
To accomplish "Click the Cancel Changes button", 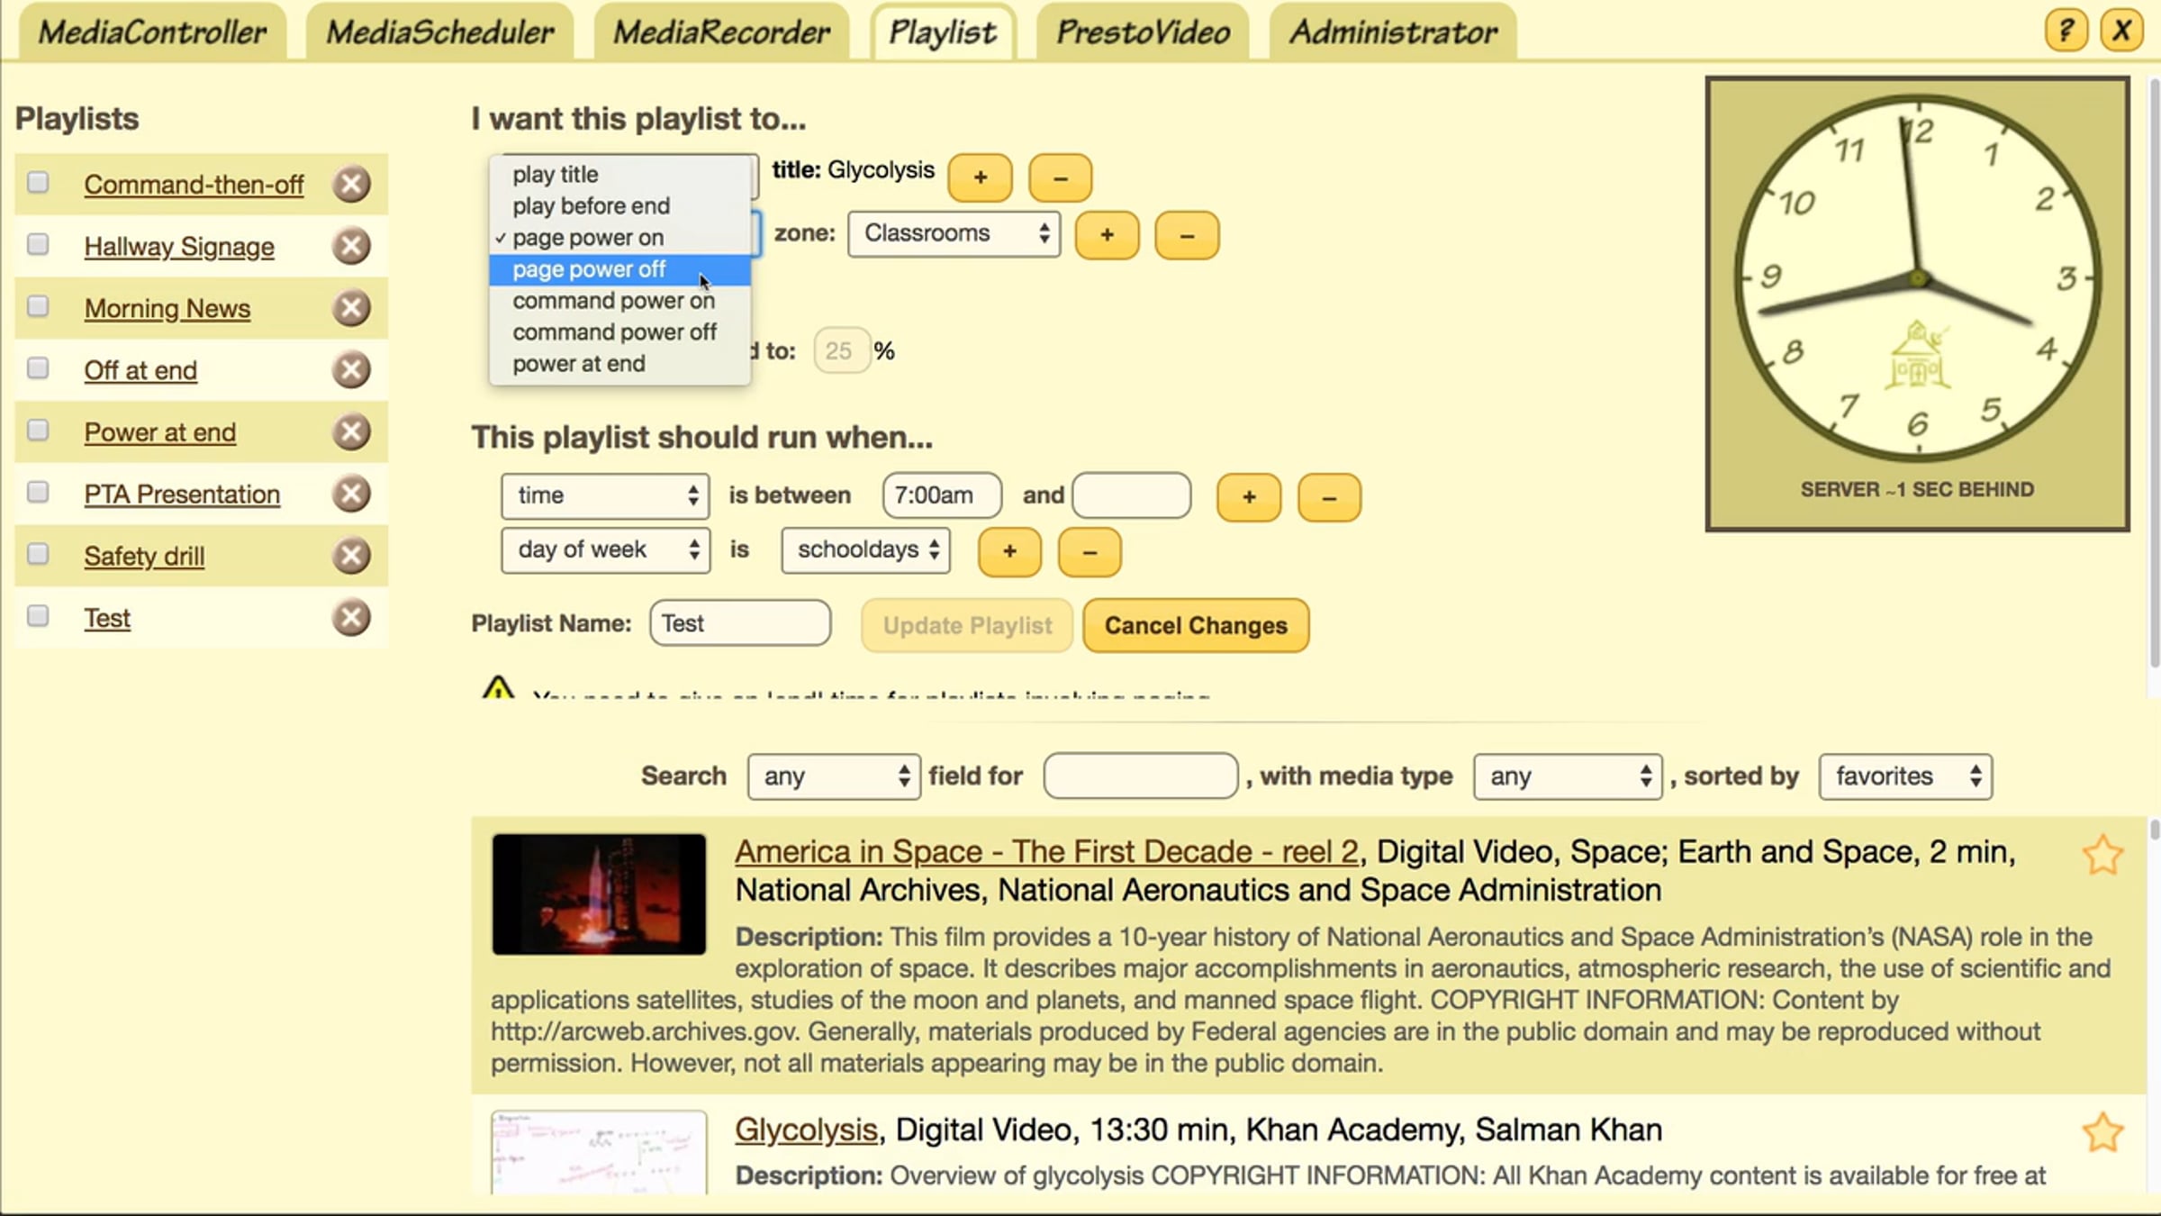I will [x=1195, y=626].
